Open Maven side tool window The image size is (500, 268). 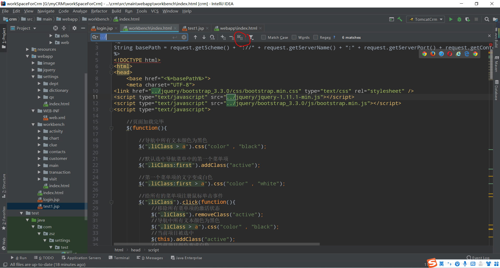click(496, 64)
